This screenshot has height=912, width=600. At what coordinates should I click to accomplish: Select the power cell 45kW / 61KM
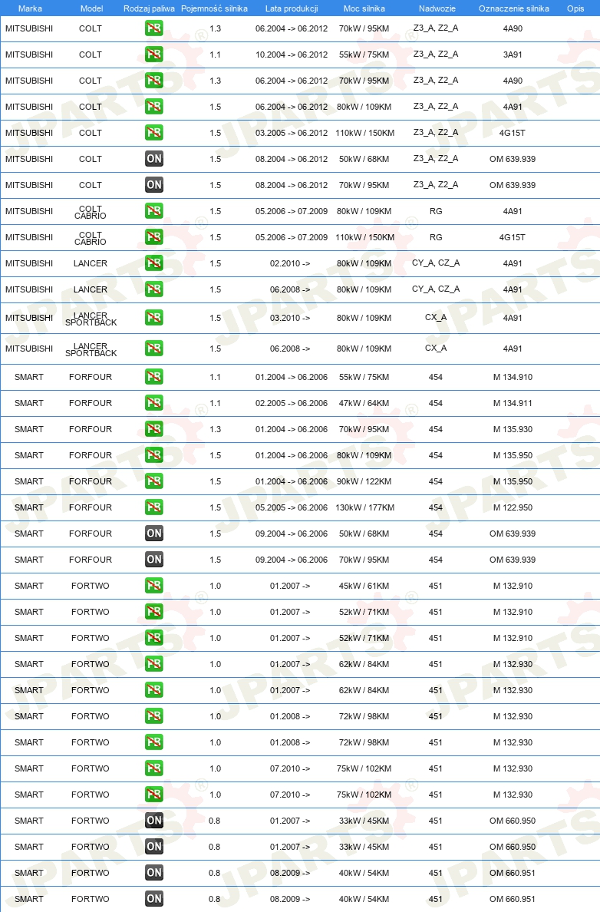pos(364,586)
